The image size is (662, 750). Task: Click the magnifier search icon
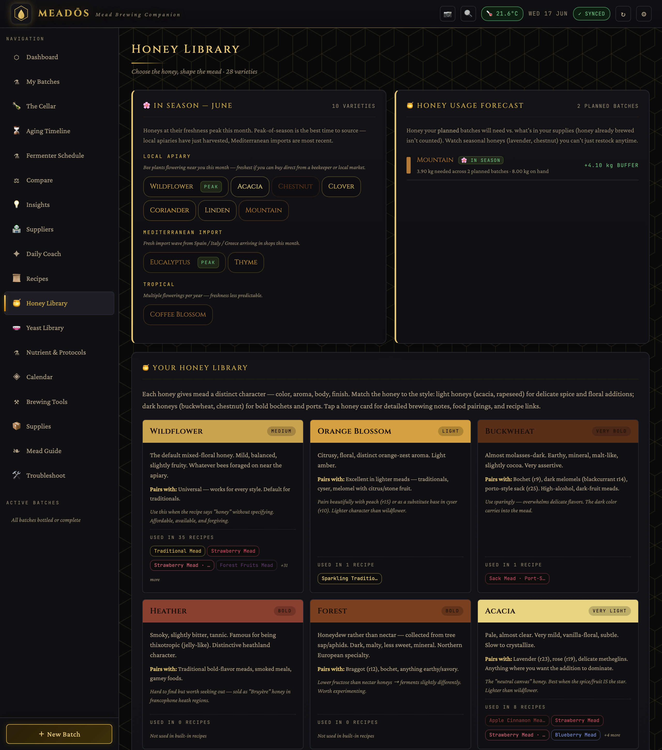coord(468,14)
